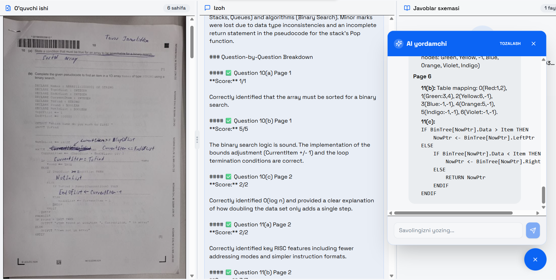Image resolution: width=556 pixels, height=280 pixels.
Task: Send the message with paper plane icon
Action: 533,230
